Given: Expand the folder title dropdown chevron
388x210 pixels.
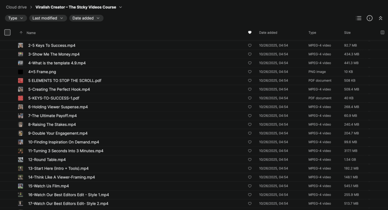Looking at the screenshot, I should [120, 7].
